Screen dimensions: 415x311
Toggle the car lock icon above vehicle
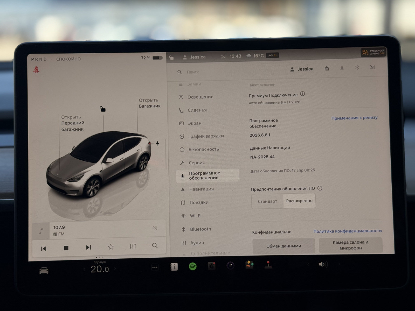(x=103, y=109)
